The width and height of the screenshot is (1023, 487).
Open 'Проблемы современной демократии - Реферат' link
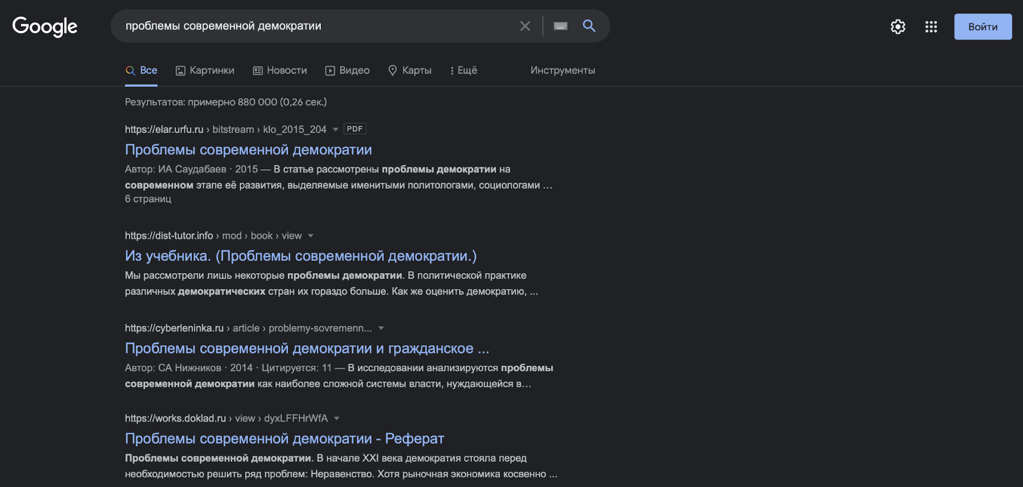284,438
